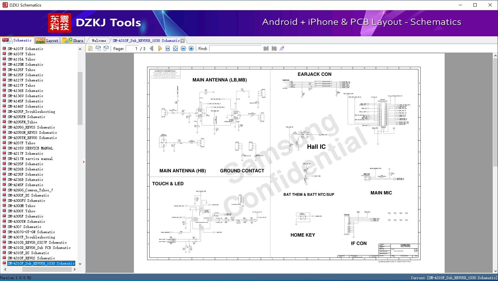This screenshot has height=281, width=498.
Task: Select SM-A307F_Troubleshooting
Action: tap(31, 237)
